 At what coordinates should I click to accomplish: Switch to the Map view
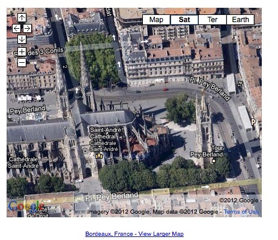pyautogui.click(x=156, y=20)
